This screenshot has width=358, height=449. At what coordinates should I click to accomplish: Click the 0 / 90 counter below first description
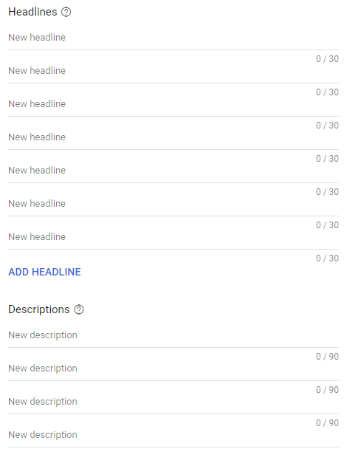(327, 357)
